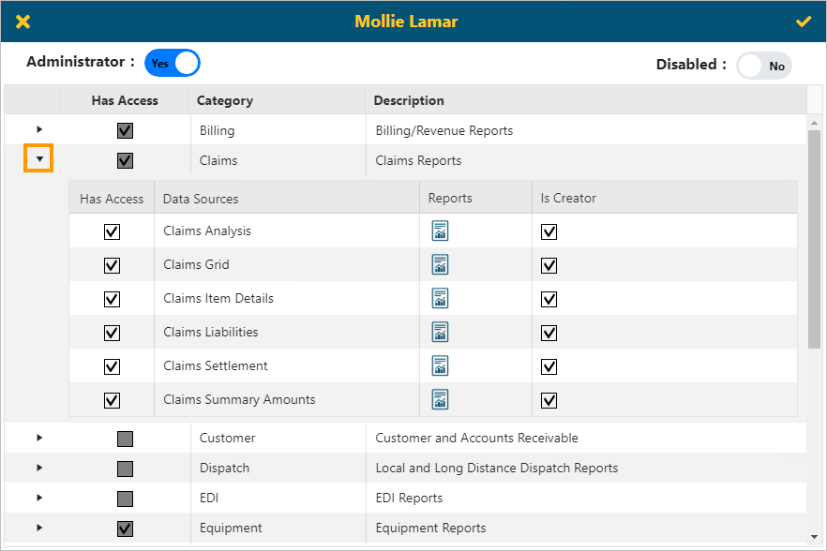Collapse the Claims category section

pyautogui.click(x=38, y=159)
